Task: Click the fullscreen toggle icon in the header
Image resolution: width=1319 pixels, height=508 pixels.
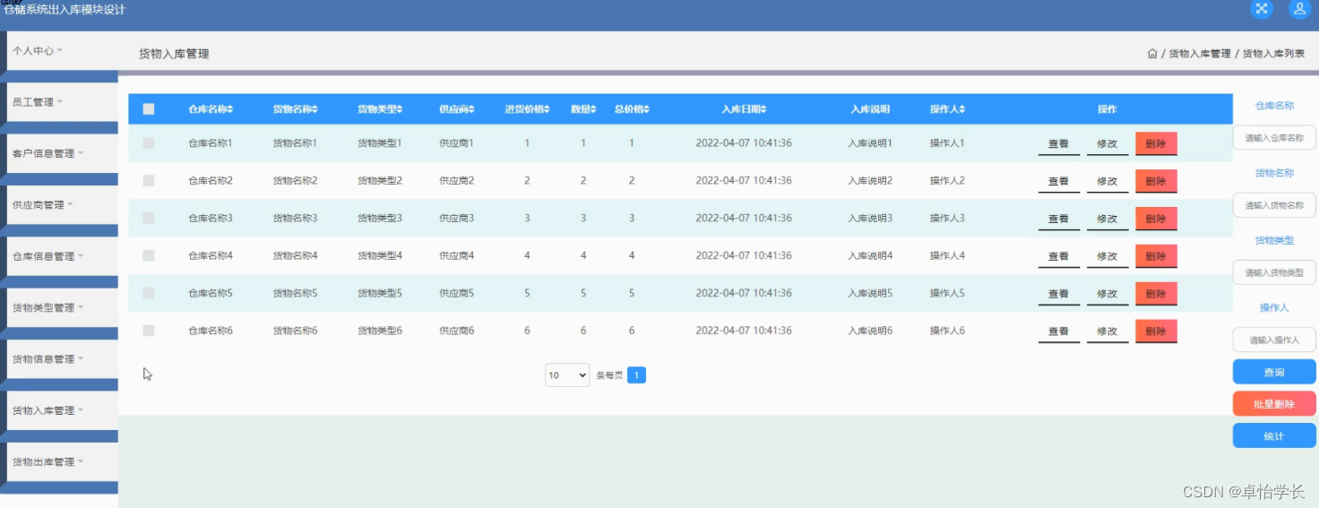Action: click(1262, 9)
